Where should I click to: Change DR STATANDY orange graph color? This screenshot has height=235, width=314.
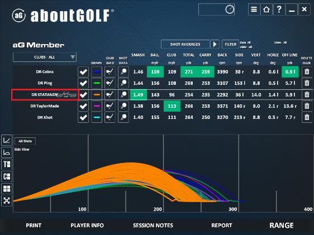(x=97, y=94)
